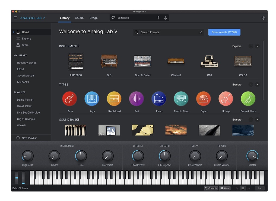Toggle the Keys keyboard view
This screenshot has width=276, height=201.
(x=224, y=188)
